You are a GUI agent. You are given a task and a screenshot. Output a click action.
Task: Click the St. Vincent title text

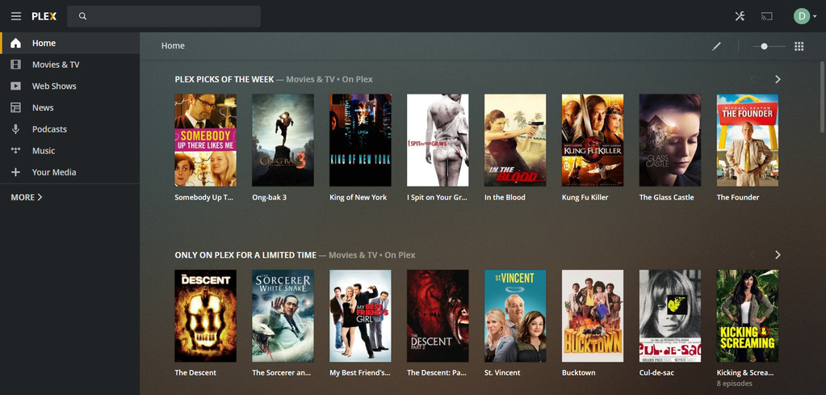click(502, 373)
